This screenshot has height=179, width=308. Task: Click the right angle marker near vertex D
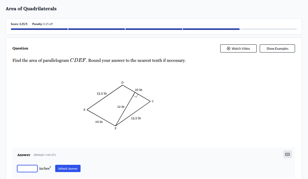pyautogui.click(x=135, y=95)
